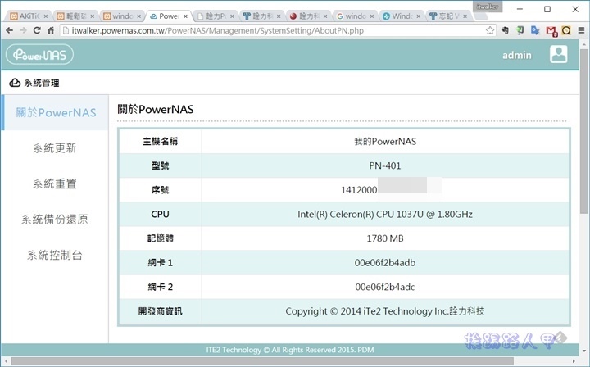590x367 pixels.
Task: Open the Evernote extension icon
Action: pos(506,30)
